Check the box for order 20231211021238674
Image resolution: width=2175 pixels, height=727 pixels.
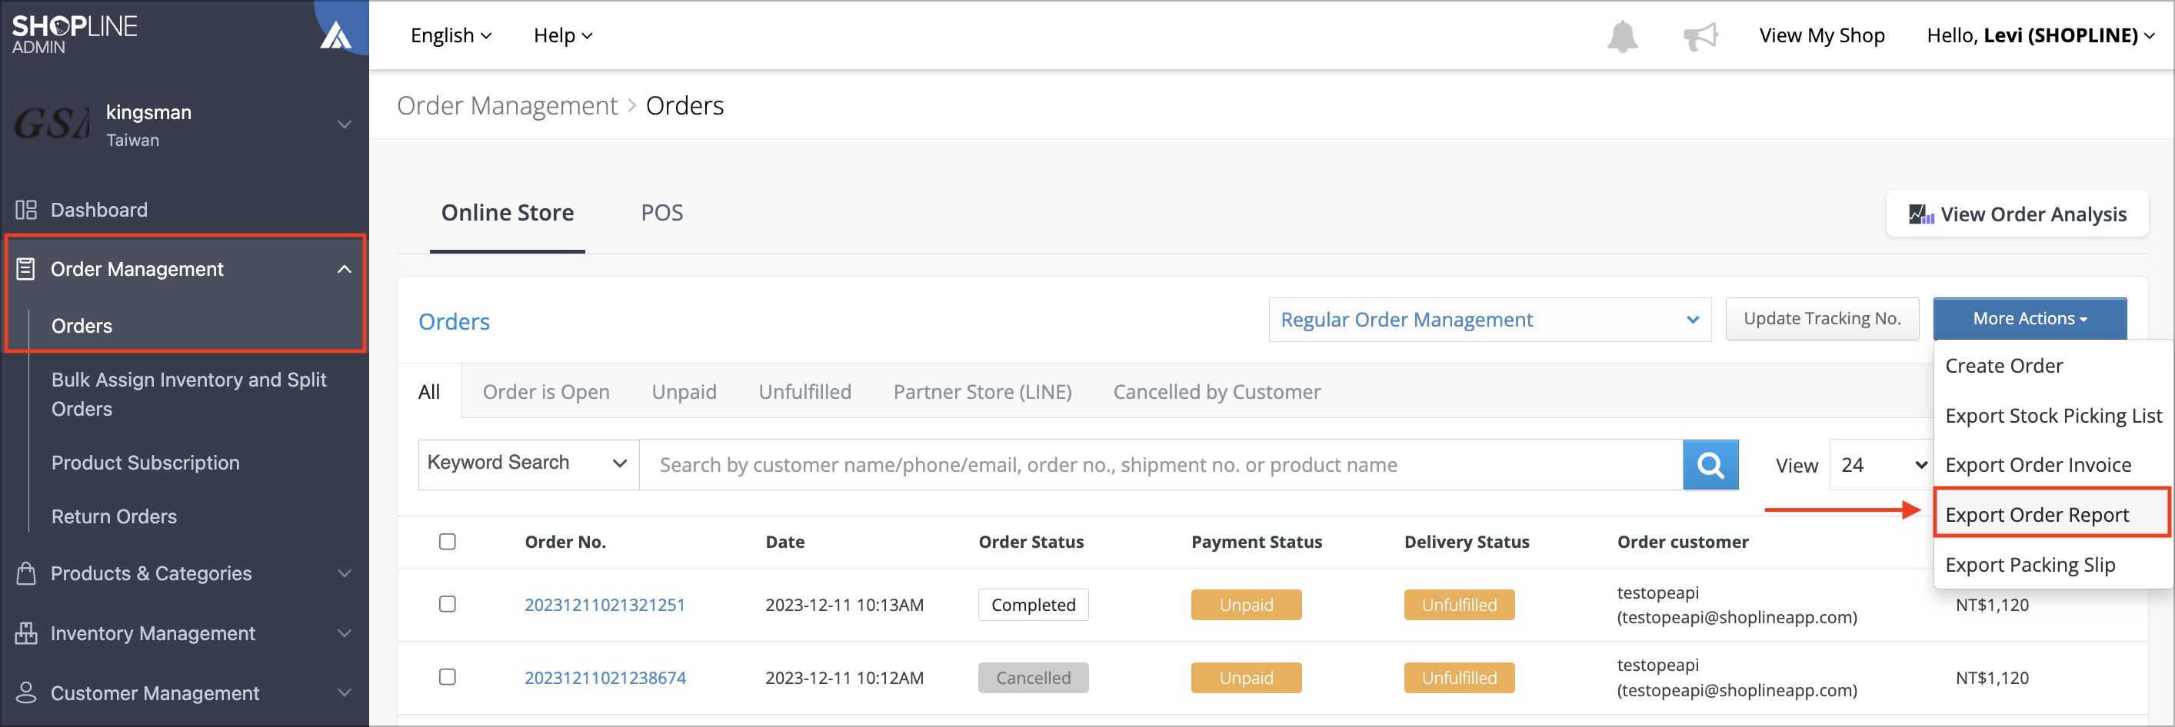[x=448, y=676]
